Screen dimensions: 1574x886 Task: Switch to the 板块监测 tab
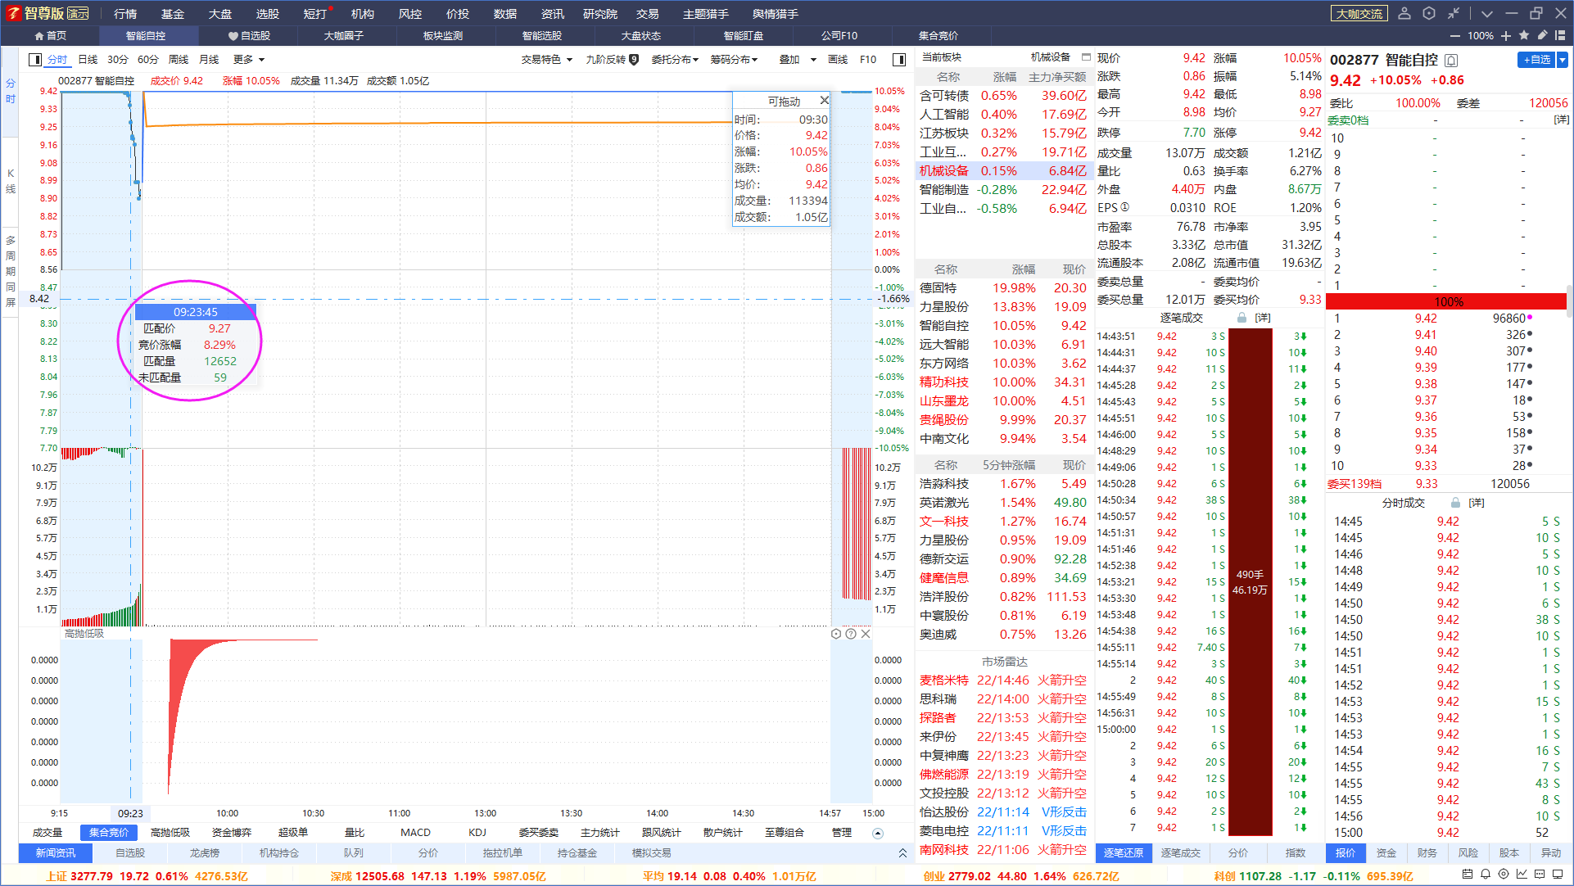(x=443, y=36)
